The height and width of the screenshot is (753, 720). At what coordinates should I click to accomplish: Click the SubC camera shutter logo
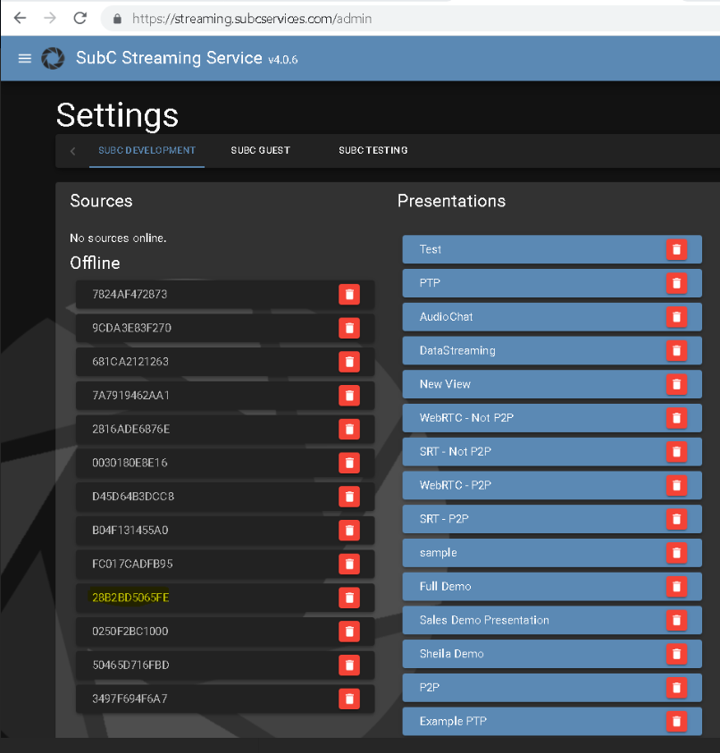coord(54,59)
